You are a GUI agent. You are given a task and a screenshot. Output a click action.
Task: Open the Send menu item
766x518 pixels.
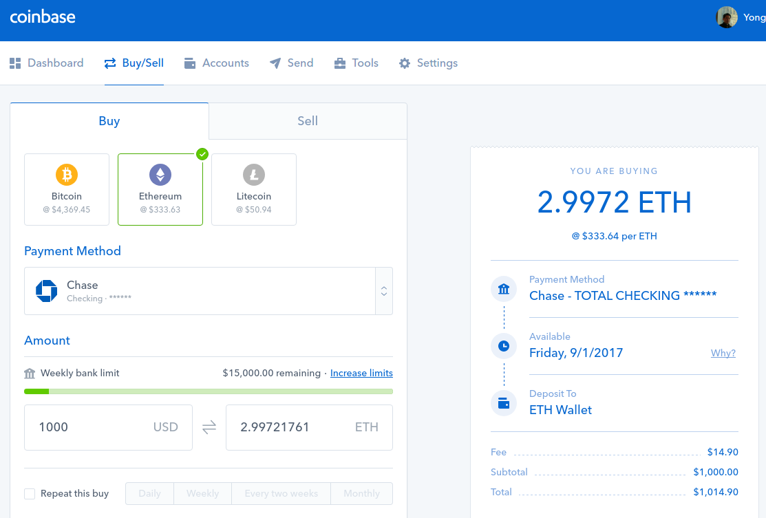click(291, 63)
